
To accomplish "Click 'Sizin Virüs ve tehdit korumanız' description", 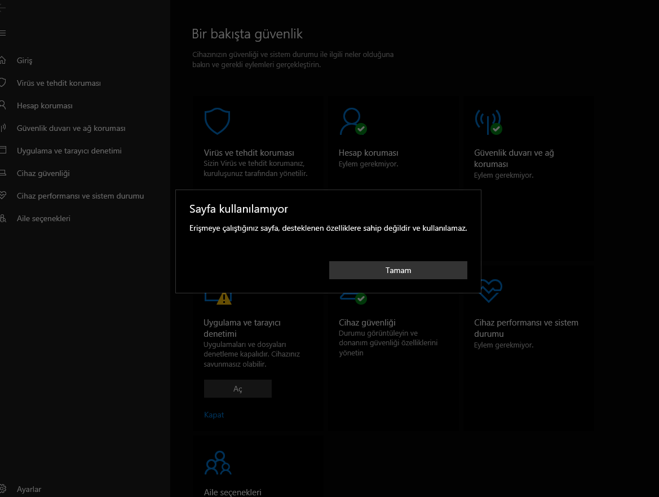I will 255,168.
